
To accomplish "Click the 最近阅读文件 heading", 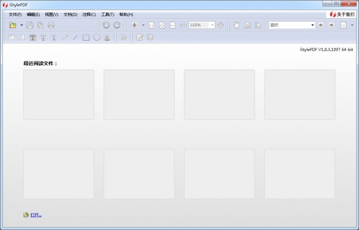I will 40,63.
